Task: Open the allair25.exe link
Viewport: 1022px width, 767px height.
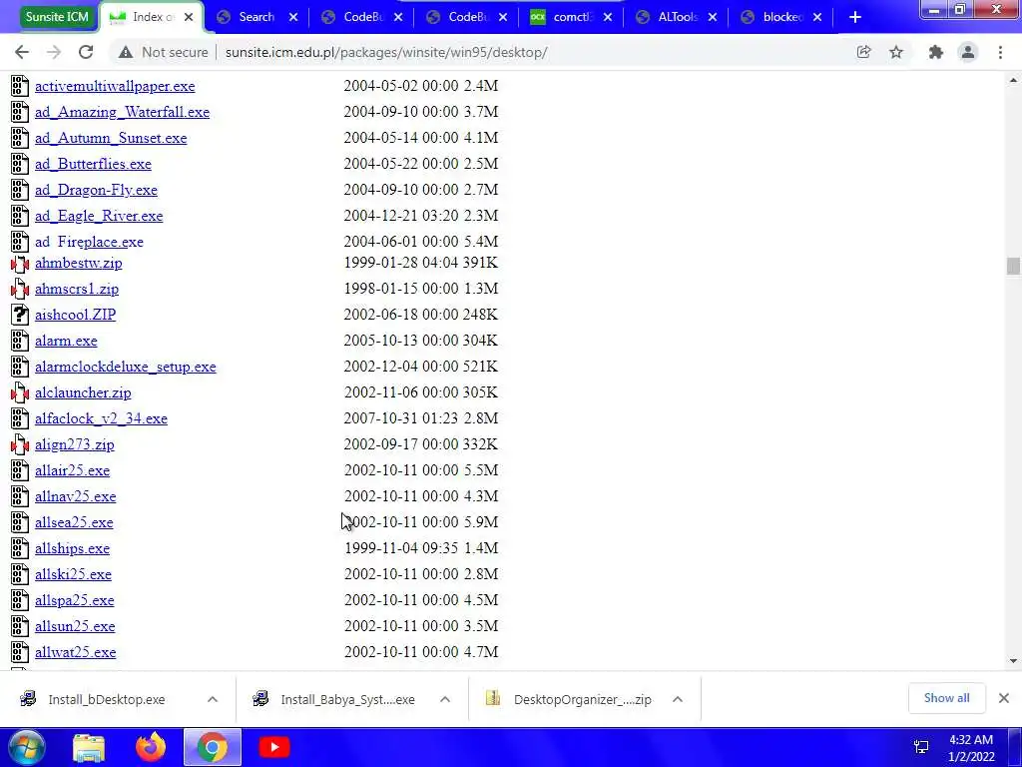Action: [x=72, y=471]
